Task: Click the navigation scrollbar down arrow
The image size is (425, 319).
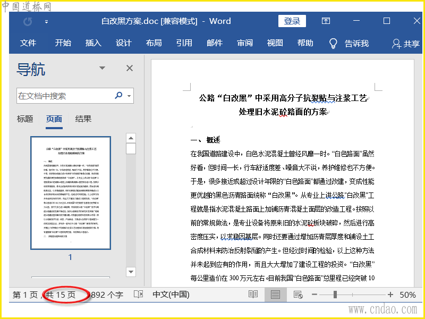Action: [131, 272]
